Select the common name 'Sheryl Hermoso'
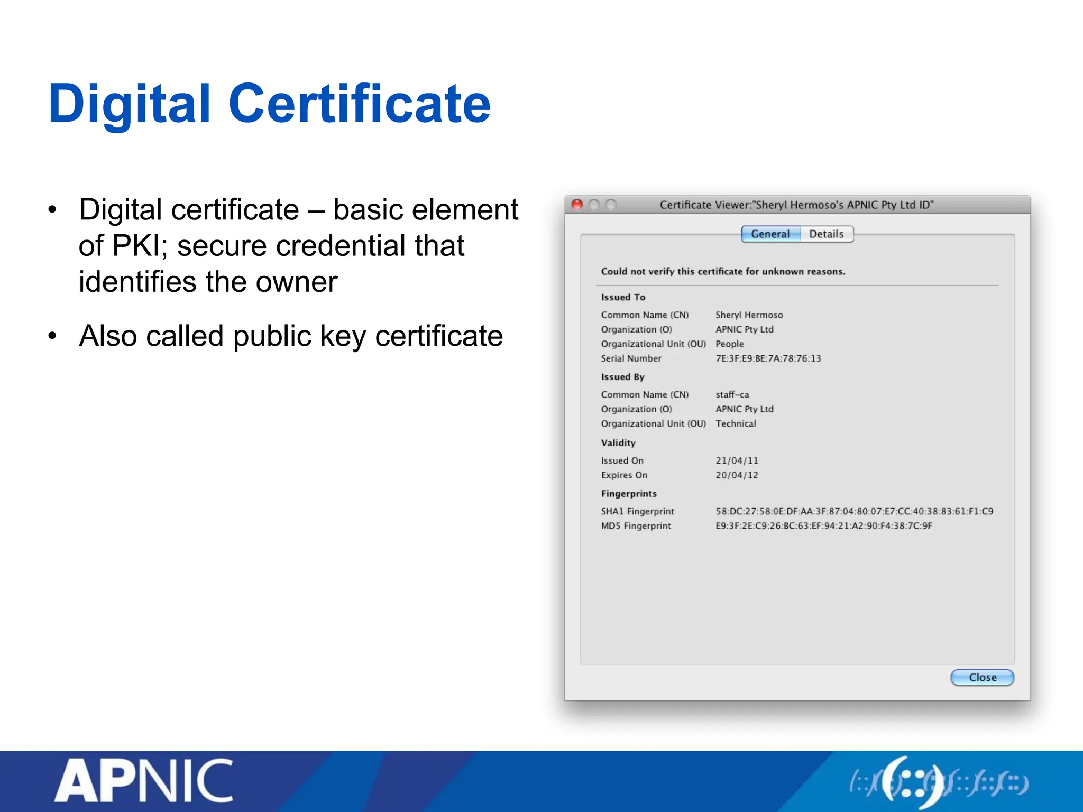 749,315
